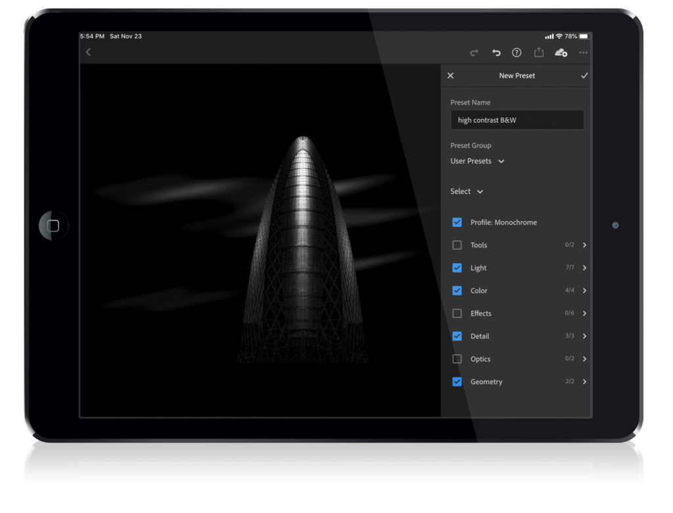The width and height of the screenshot is (673, 513).
Task: Click the redo arrow icon
Action: pos(474,53)
